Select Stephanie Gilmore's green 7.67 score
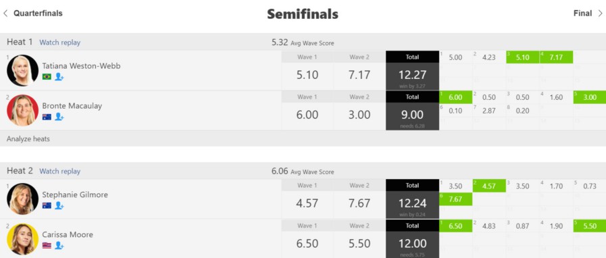Viewport: 606px width, 258px height. pyautogui.click(x=455, y=199)
